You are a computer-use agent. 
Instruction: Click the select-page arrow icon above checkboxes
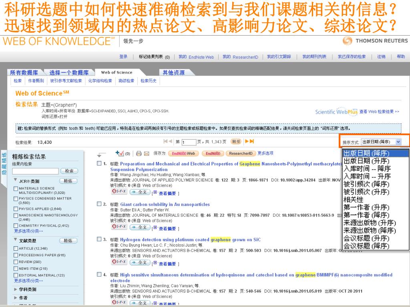(101, 154)
